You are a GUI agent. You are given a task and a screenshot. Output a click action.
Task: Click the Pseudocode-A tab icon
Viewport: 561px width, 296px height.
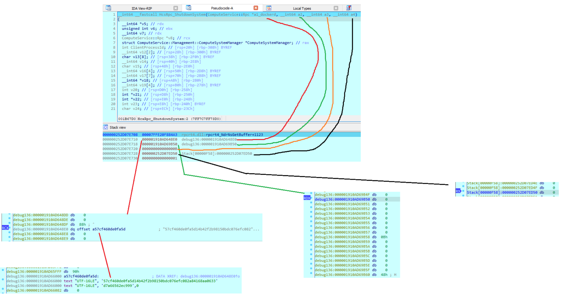coord(188,7)
